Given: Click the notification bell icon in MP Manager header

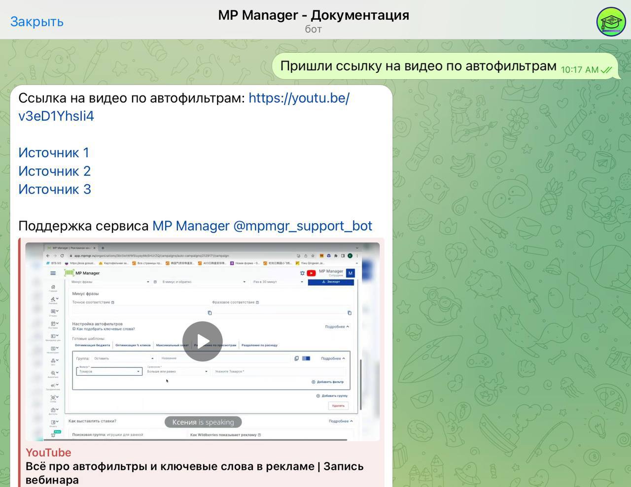Looking at the screenshot, I should pyautogui.click(x=302, y=273).
